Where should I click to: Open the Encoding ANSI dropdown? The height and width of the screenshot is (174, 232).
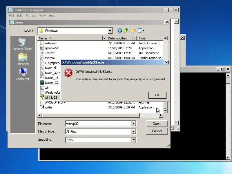133,140
